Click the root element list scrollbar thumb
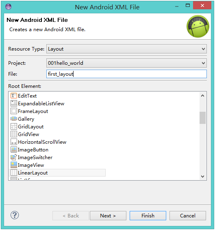 point(203,118)
